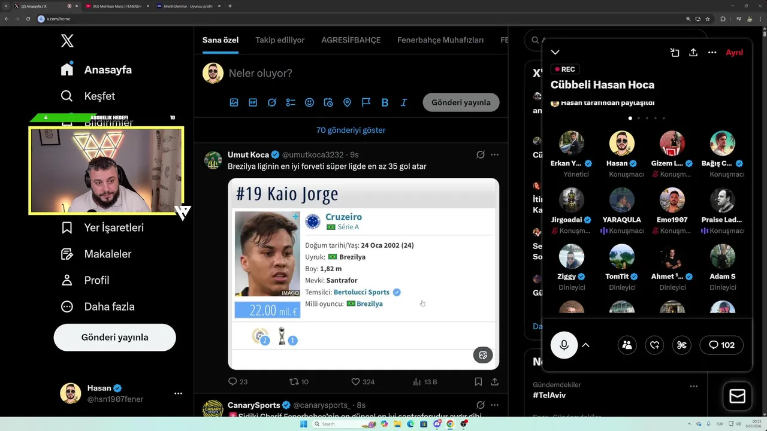Open more options on CanarySports post
Screen dimensions: 767x431
coord(494,405)
